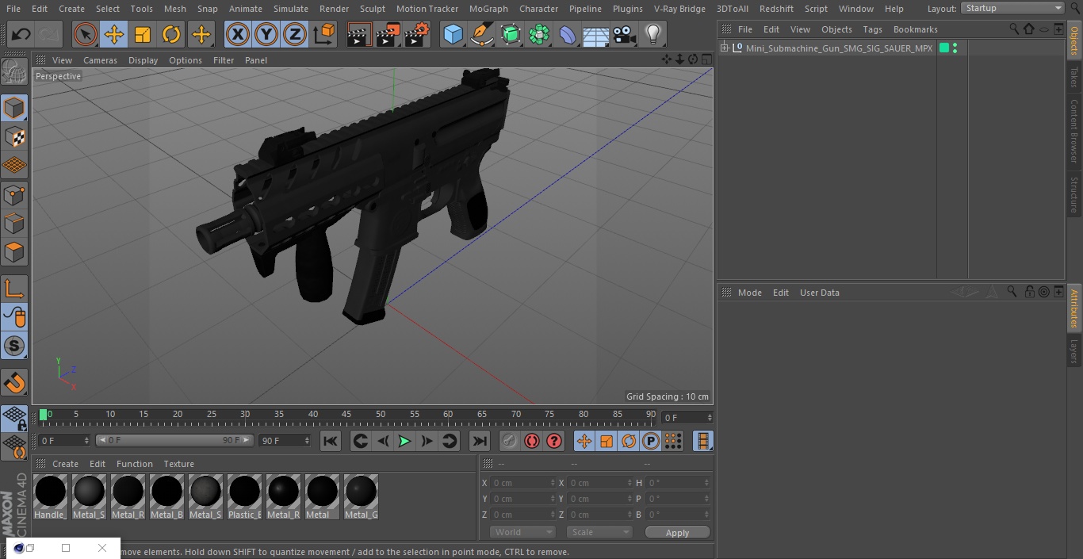The height and width of the screenshot is (559, 1083).
Task: Open the MoGraph menu
Action: tap(488, 9)
